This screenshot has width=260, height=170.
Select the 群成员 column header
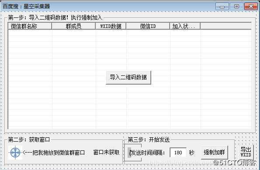pos(73,26)
